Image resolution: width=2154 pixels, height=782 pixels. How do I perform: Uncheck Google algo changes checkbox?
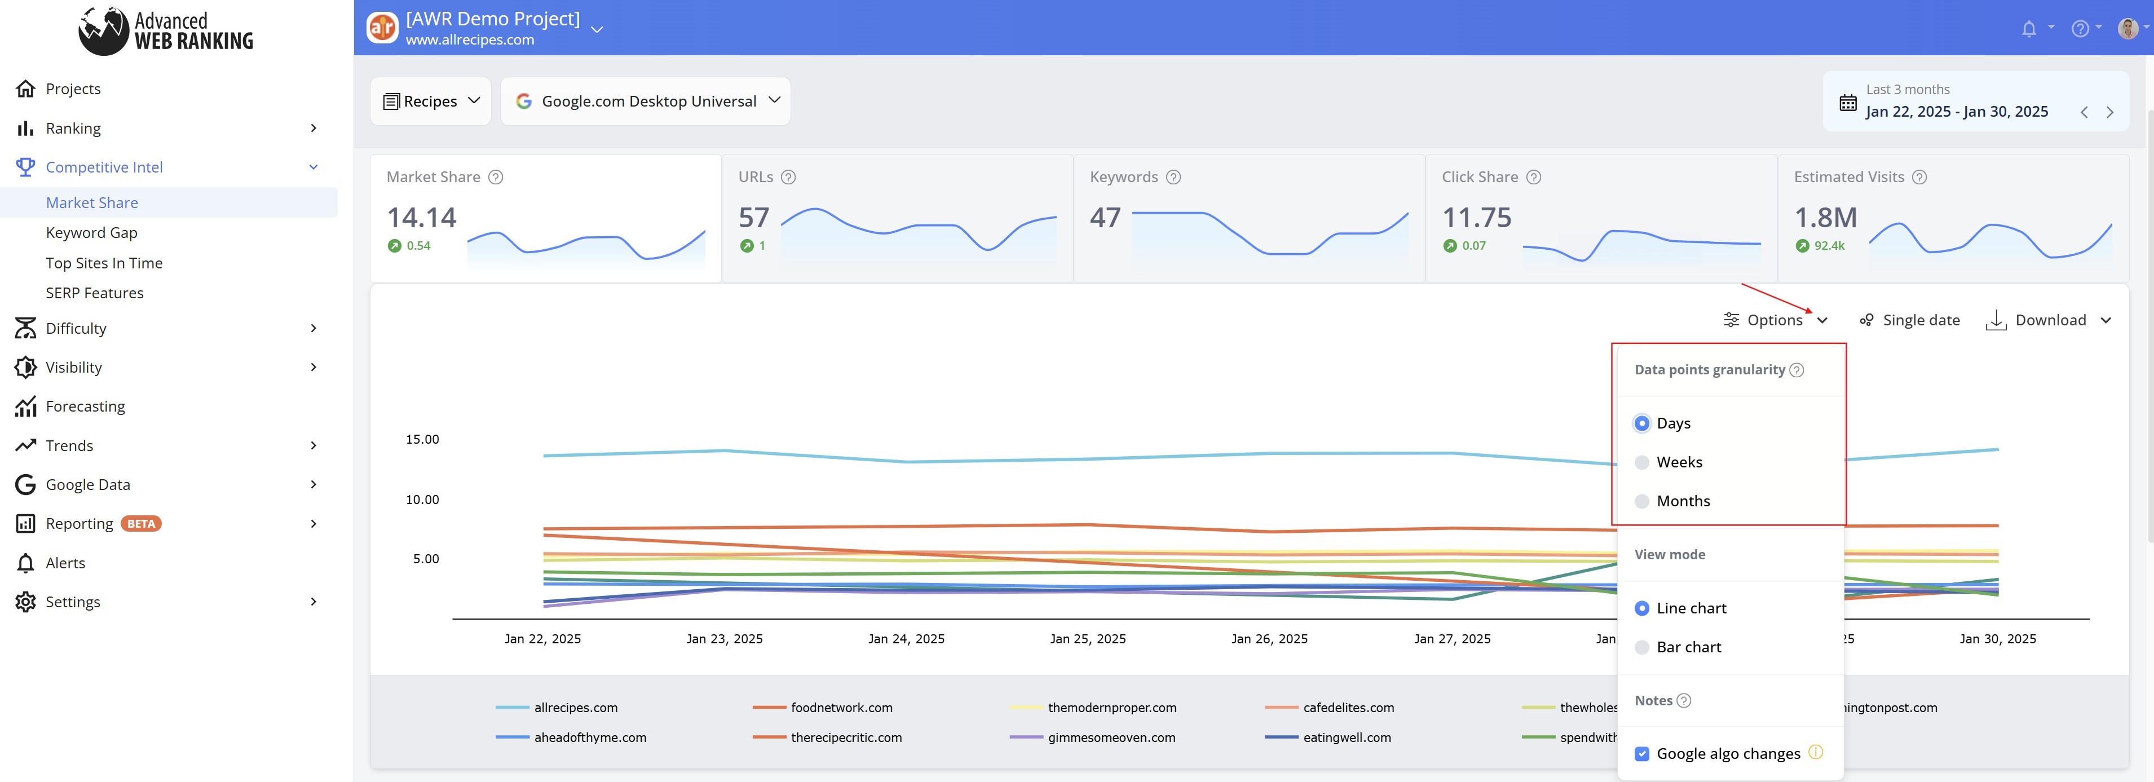tap(1641, 754)
